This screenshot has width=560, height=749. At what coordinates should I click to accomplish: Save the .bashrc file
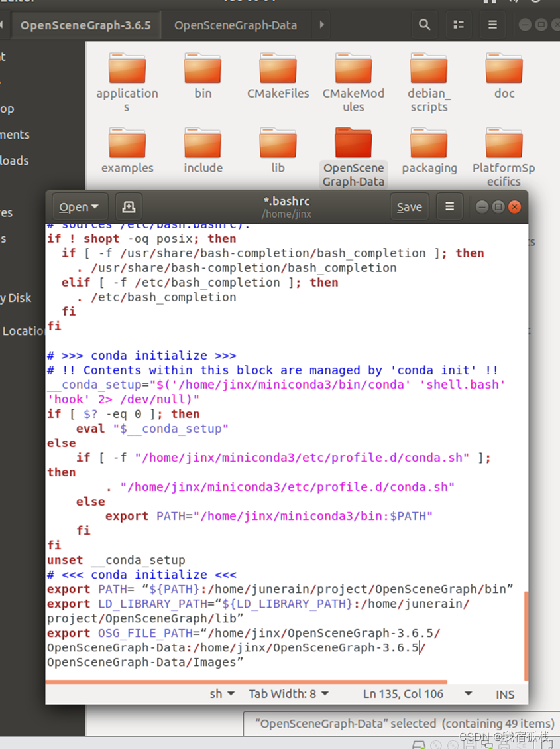coord(410,206)
